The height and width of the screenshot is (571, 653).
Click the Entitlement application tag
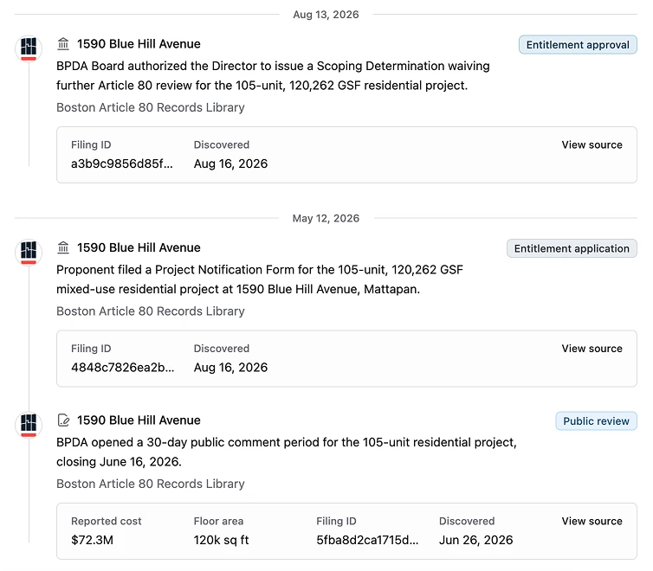point(572,248)
